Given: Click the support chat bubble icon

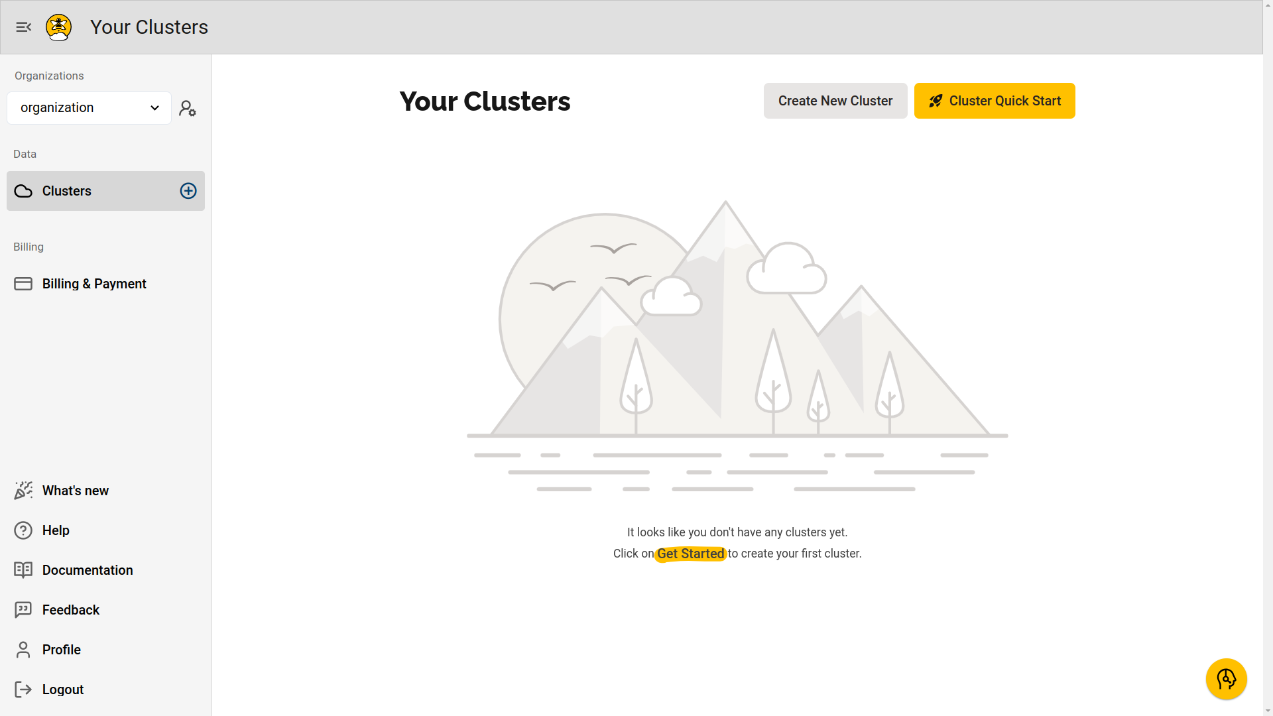Looking at the screenshot, I should (1226, 678).
